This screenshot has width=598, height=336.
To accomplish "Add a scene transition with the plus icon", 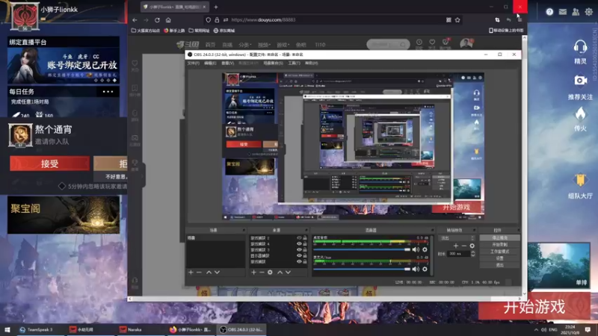I will pyautogui.click(x=456, y=246).
